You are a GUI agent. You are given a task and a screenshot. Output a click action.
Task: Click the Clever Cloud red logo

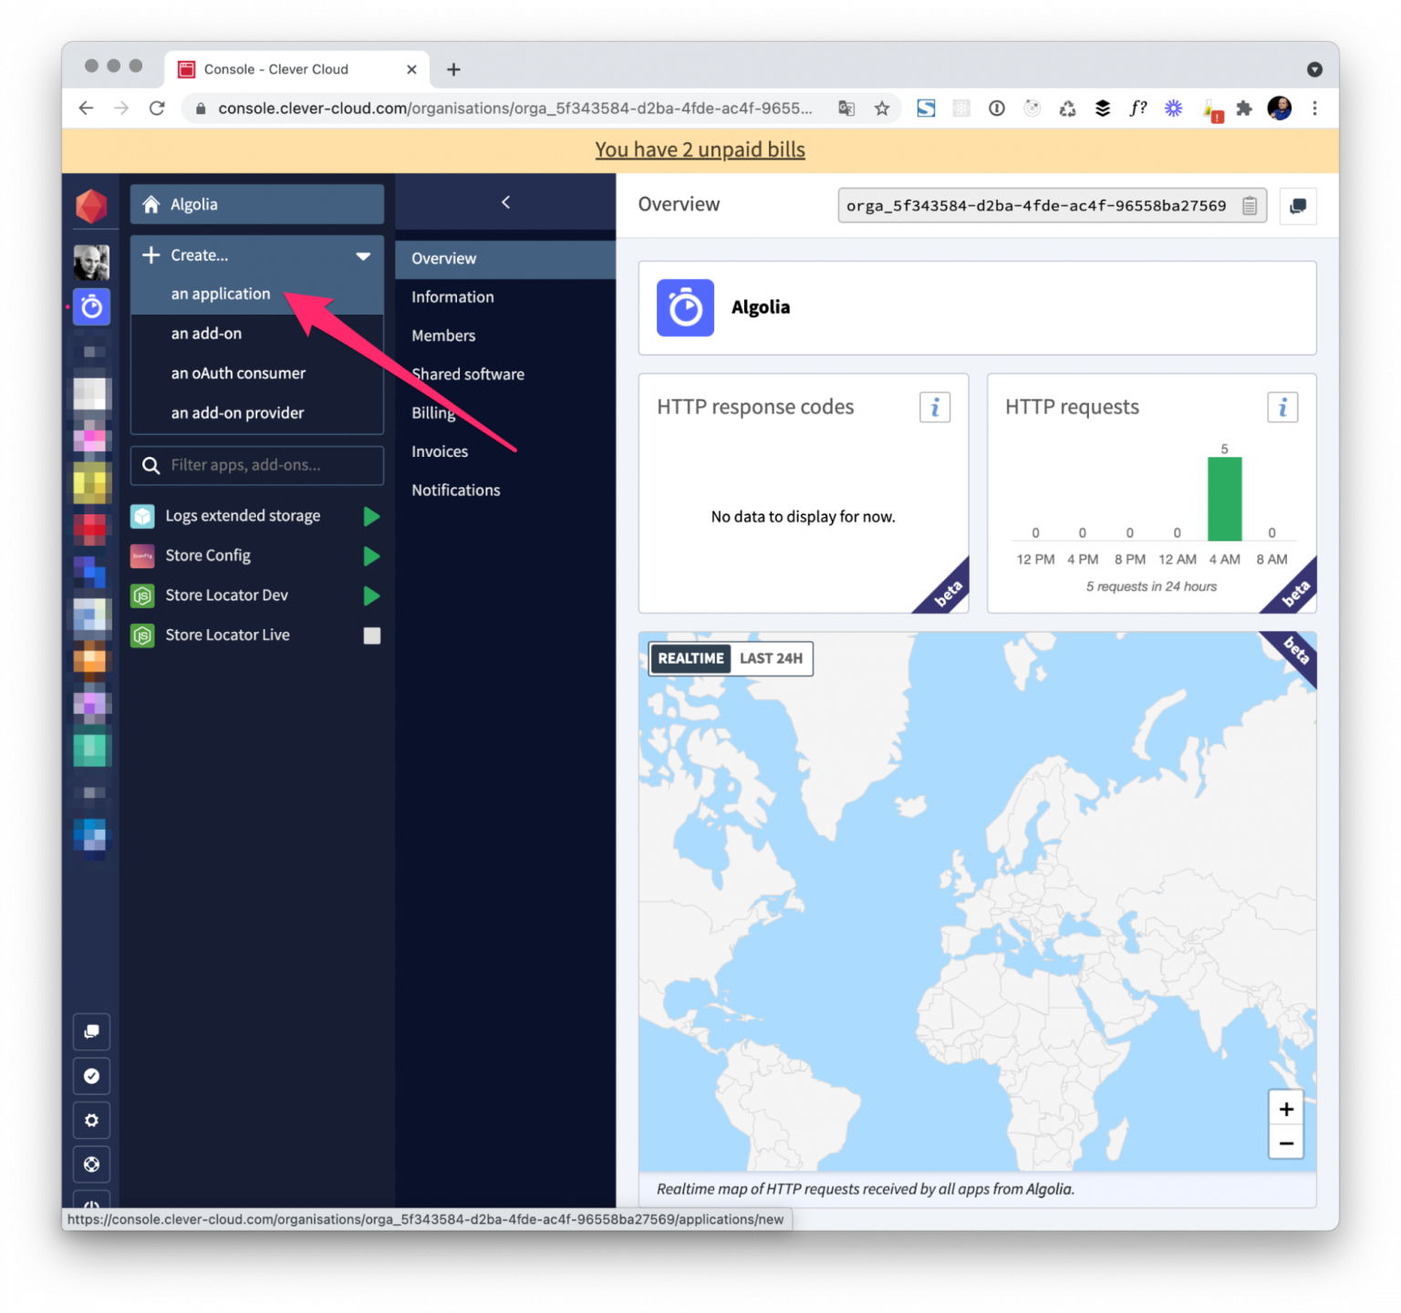pos(91,206)
